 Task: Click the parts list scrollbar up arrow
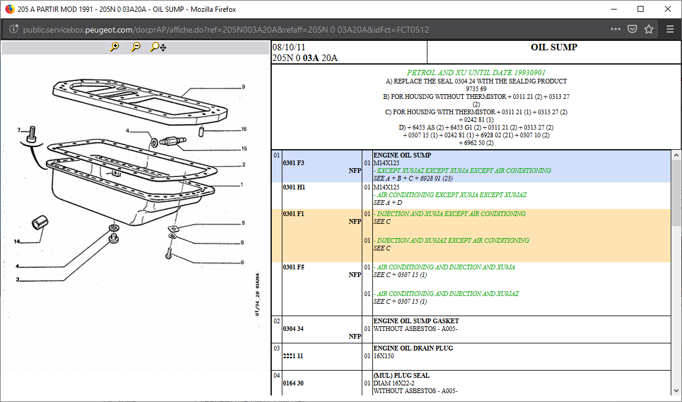[x=676, y=155]
